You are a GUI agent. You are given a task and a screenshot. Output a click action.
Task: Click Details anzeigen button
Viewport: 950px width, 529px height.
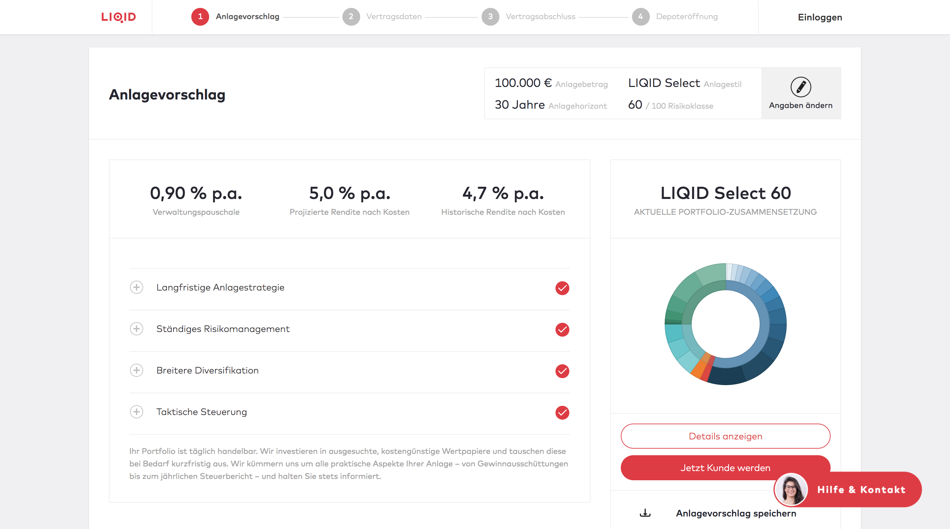click(x=725, y=436)
